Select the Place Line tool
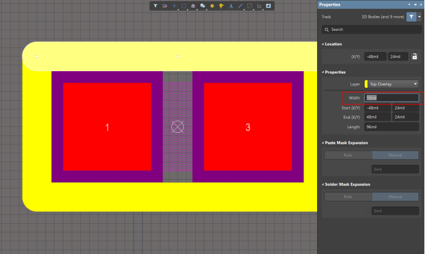The width and height of the screenshot is (425, 254). (240, 6)
